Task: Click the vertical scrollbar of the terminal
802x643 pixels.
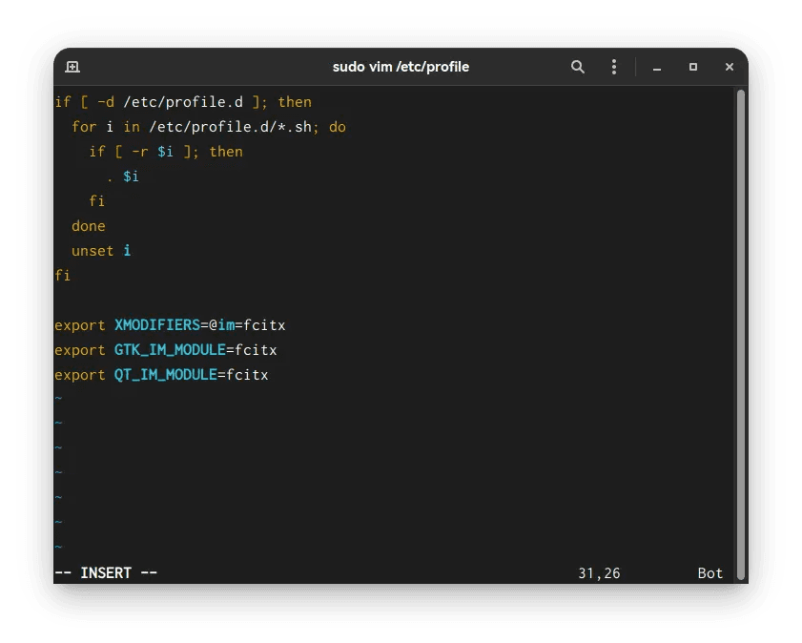Action: point(740,335)
